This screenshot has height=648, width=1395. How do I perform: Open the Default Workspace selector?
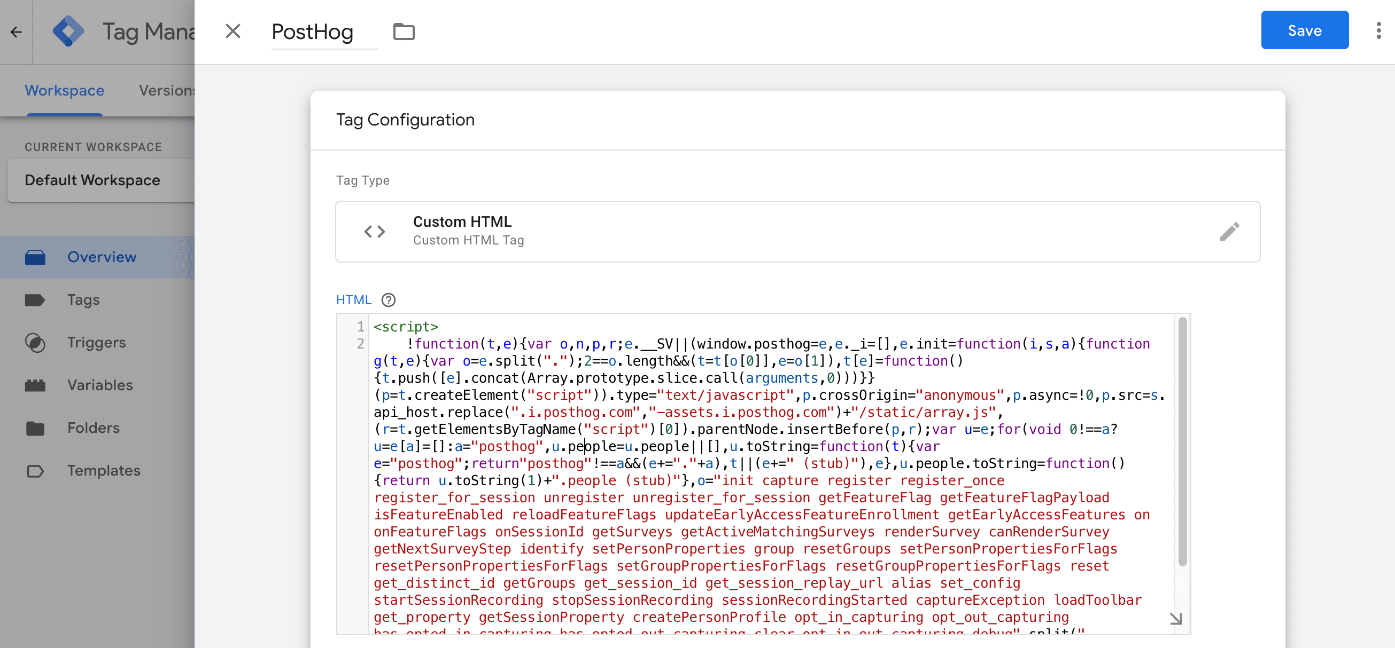click(101, 180)
